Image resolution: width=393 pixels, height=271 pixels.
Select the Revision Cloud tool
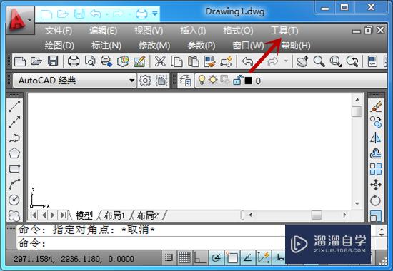click(14, 215)
